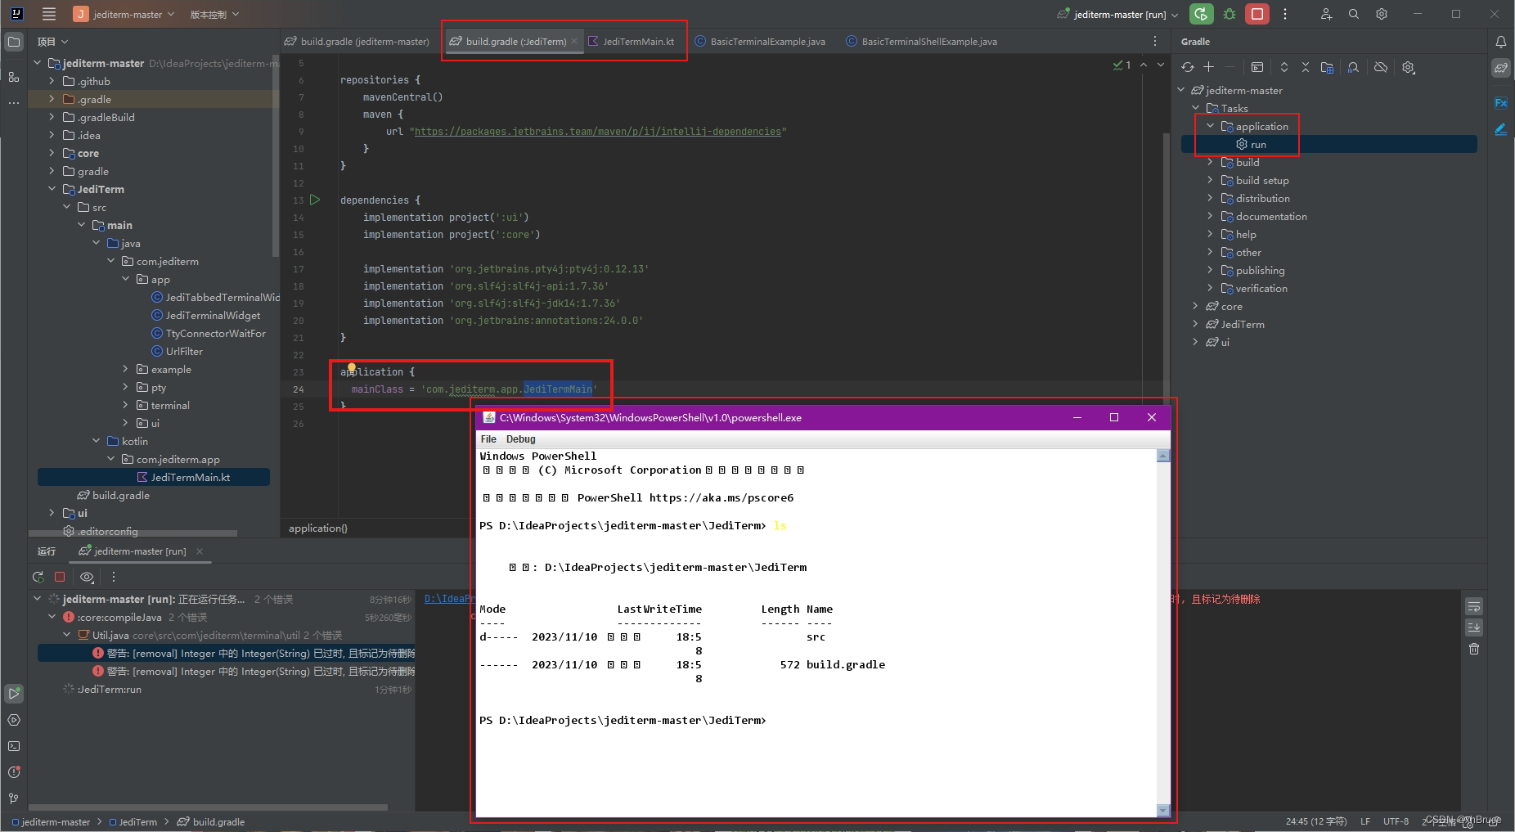Expand all nodes in Gradle panel
Screen dimensions: 1515x832
pyautogui.click(x=1284, y=67)
